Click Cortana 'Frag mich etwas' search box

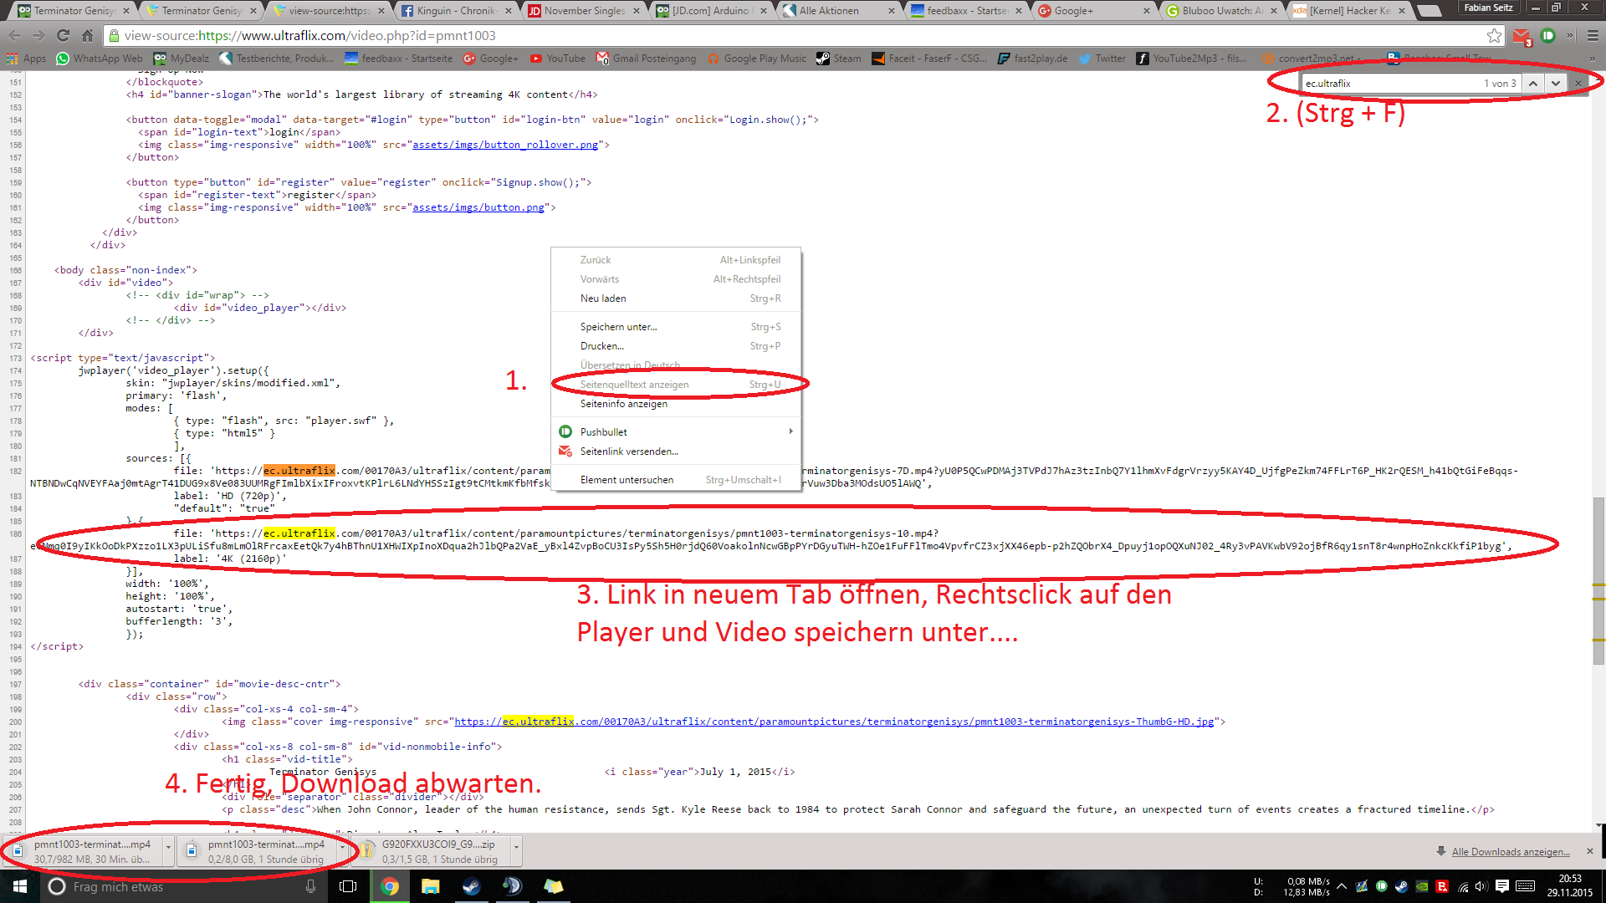coord(183,886)
